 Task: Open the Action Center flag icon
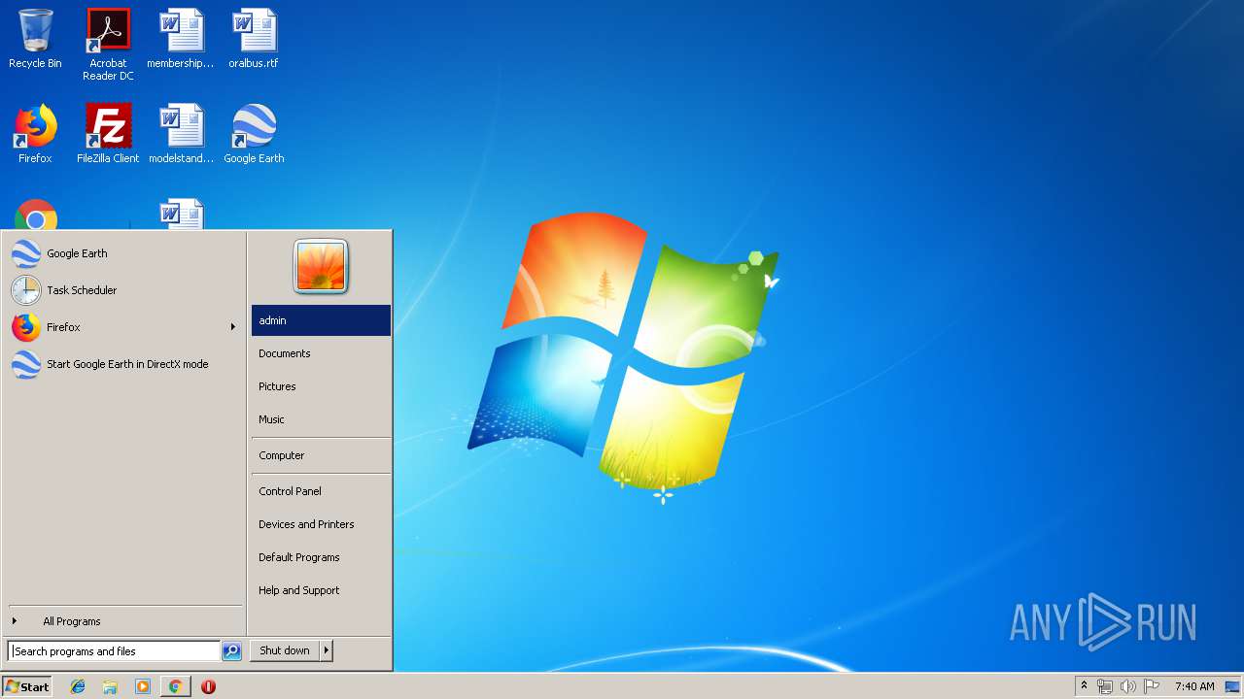(x=1152, y=686)
